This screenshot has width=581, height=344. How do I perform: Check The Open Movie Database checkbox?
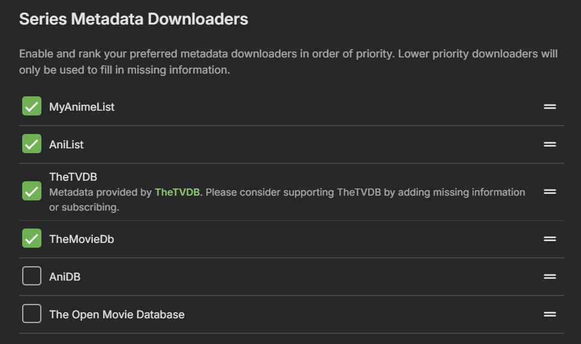point(32,313)
